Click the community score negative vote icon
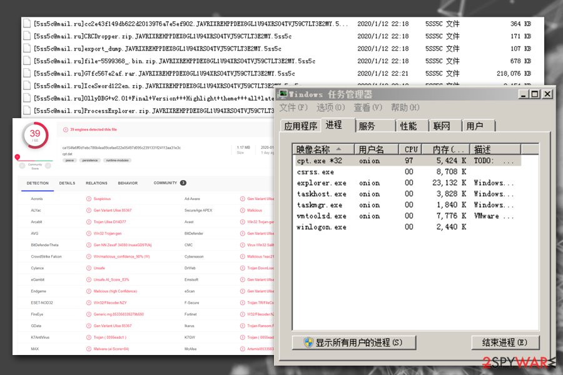 point(23,166)
